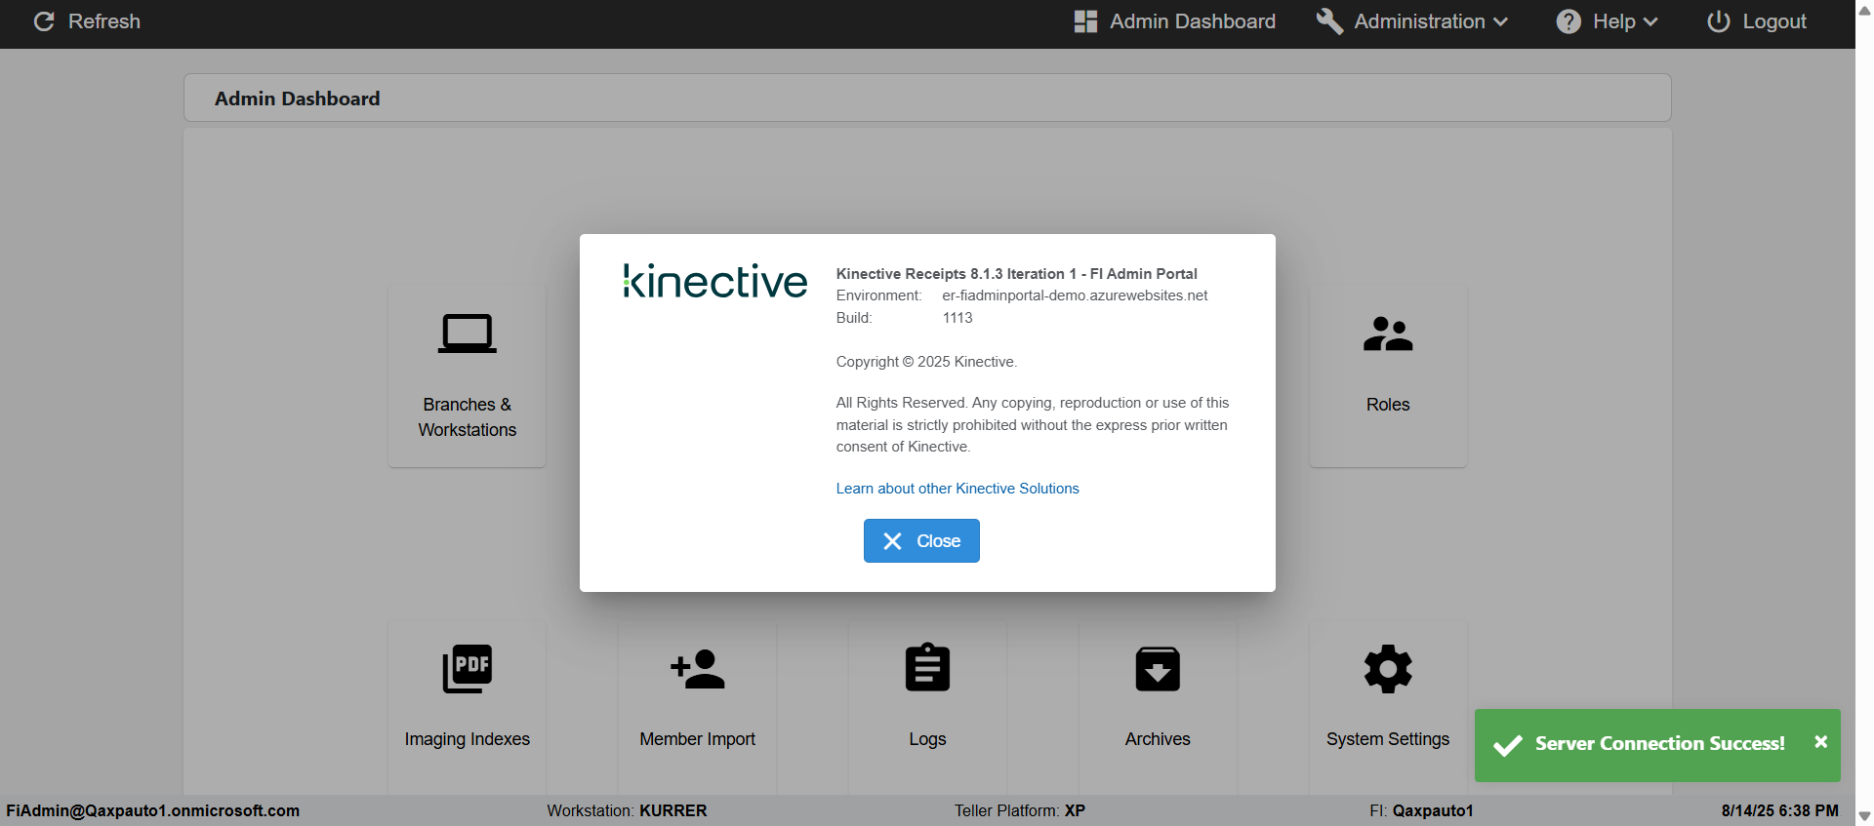Open the Administration menu label

click(x=1420, y=21)
